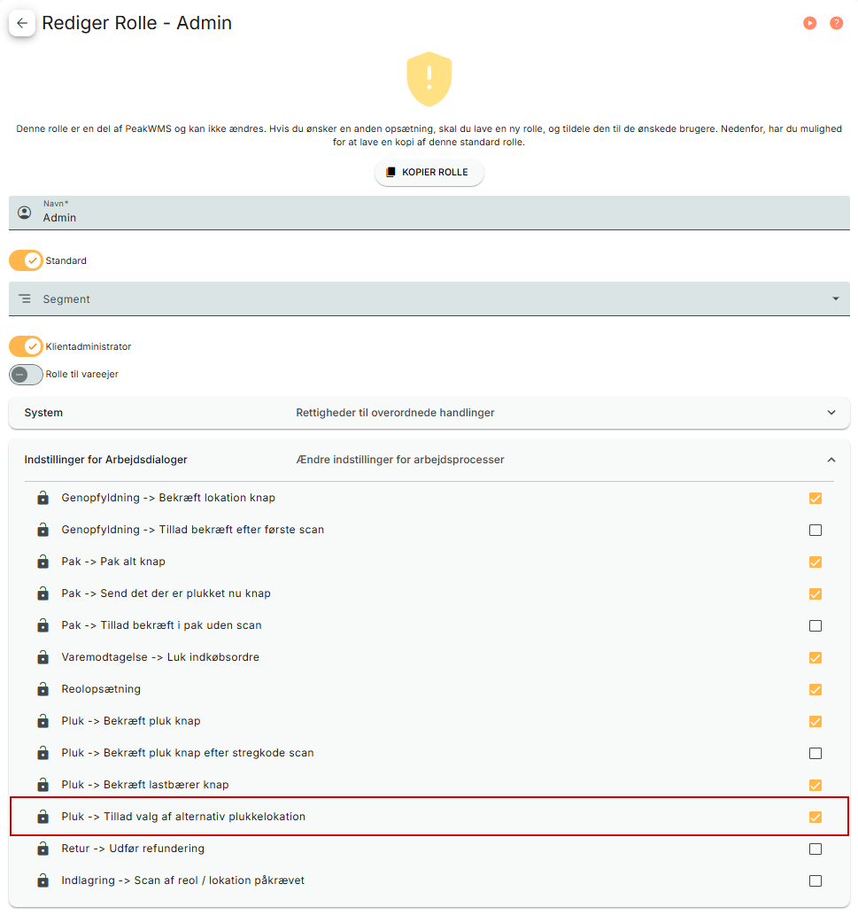Uncheck Pluk alternativ plukkelokation checkbox
858x915 pixels.
(815, 817)
